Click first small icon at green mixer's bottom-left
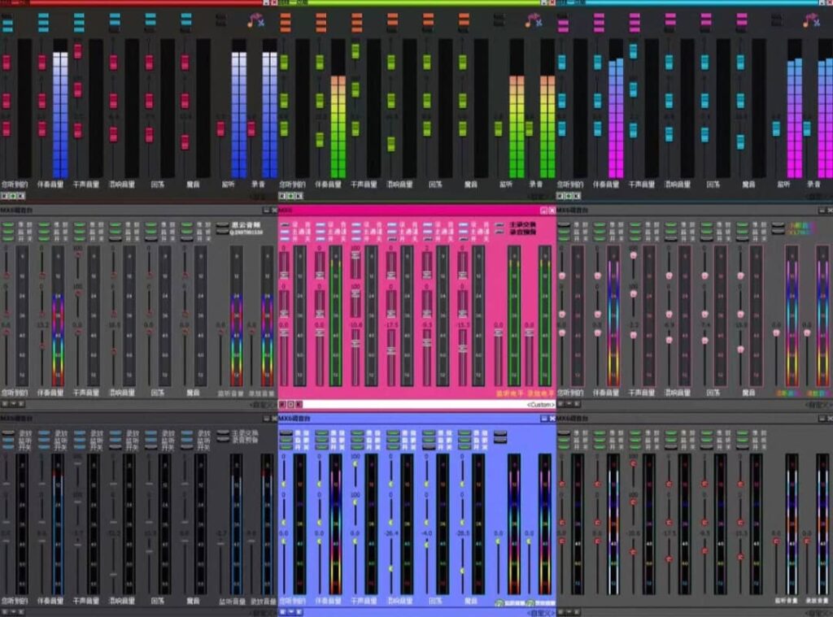833x617 pixels. [282, 196]
